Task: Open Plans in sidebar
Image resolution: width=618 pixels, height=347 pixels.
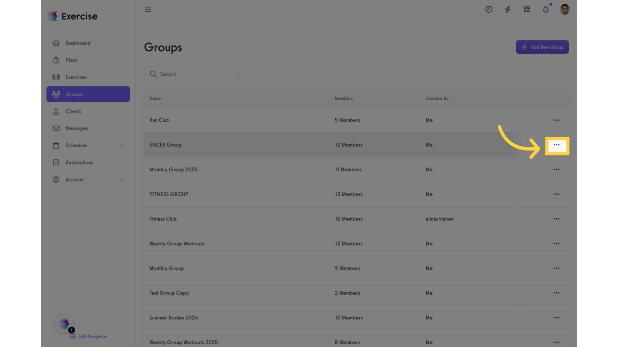Action: pyautogui.click(x=88, y=60)
